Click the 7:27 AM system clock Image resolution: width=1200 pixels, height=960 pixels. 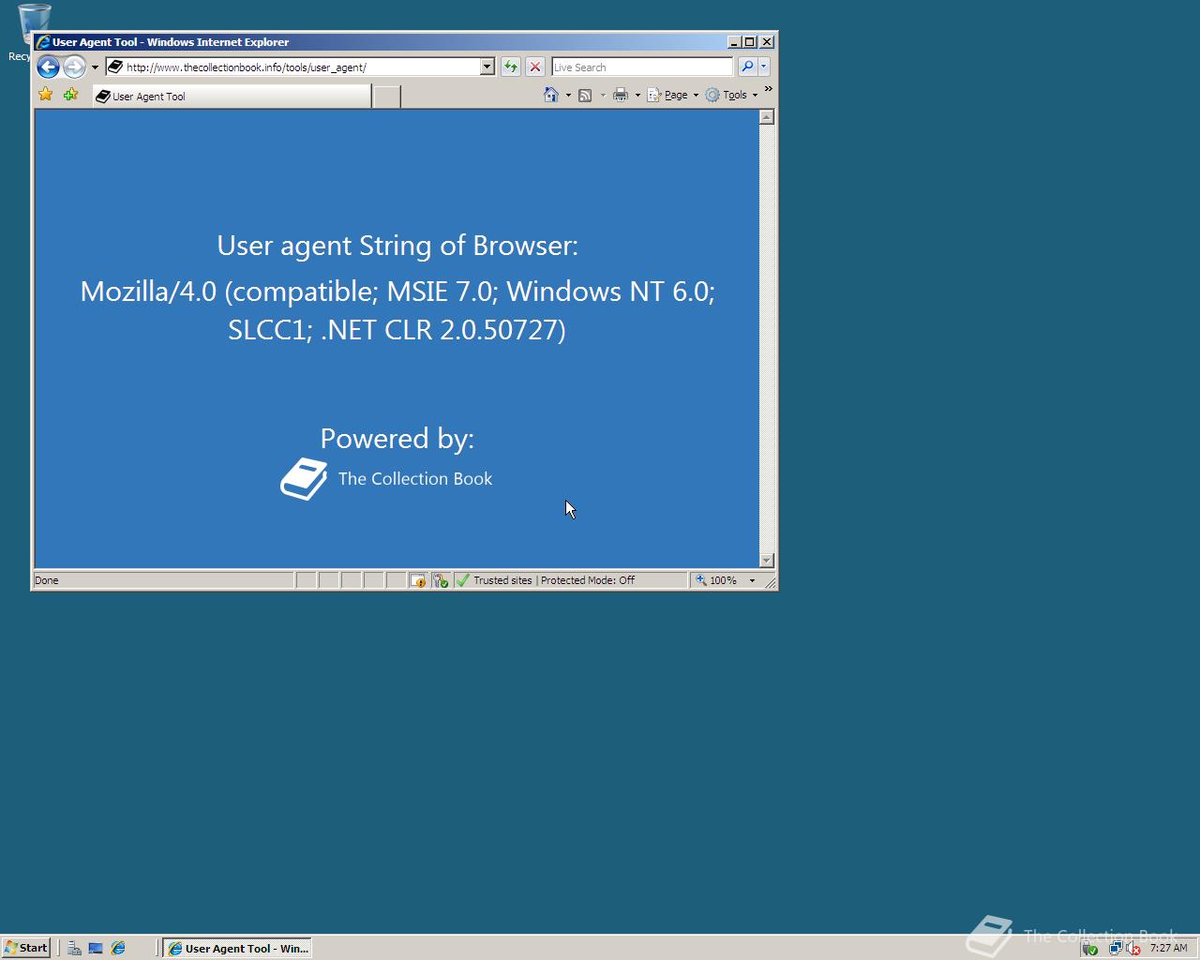1168,948
